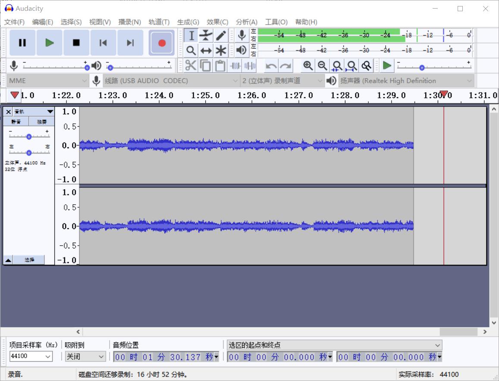
Task: Click the red Record button
Action: click(x=162, y=43)
